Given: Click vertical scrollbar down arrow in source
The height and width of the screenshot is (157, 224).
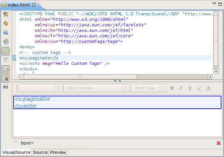Looking at the screenshot, I should 216,71.
